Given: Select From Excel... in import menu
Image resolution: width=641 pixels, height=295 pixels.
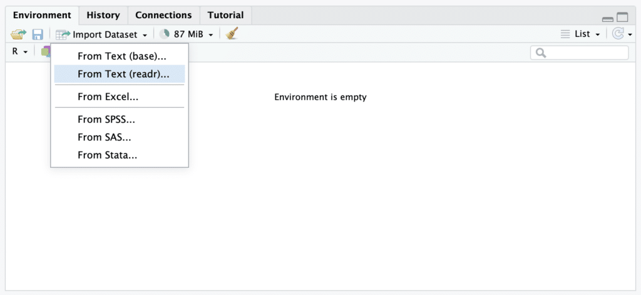Looking at the screenshot, I should (108, 96).
